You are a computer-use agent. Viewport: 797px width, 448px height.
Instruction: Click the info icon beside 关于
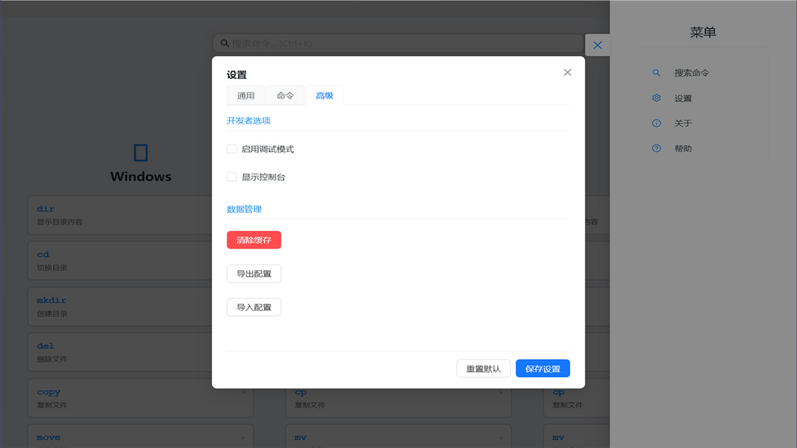pos(656,123)
